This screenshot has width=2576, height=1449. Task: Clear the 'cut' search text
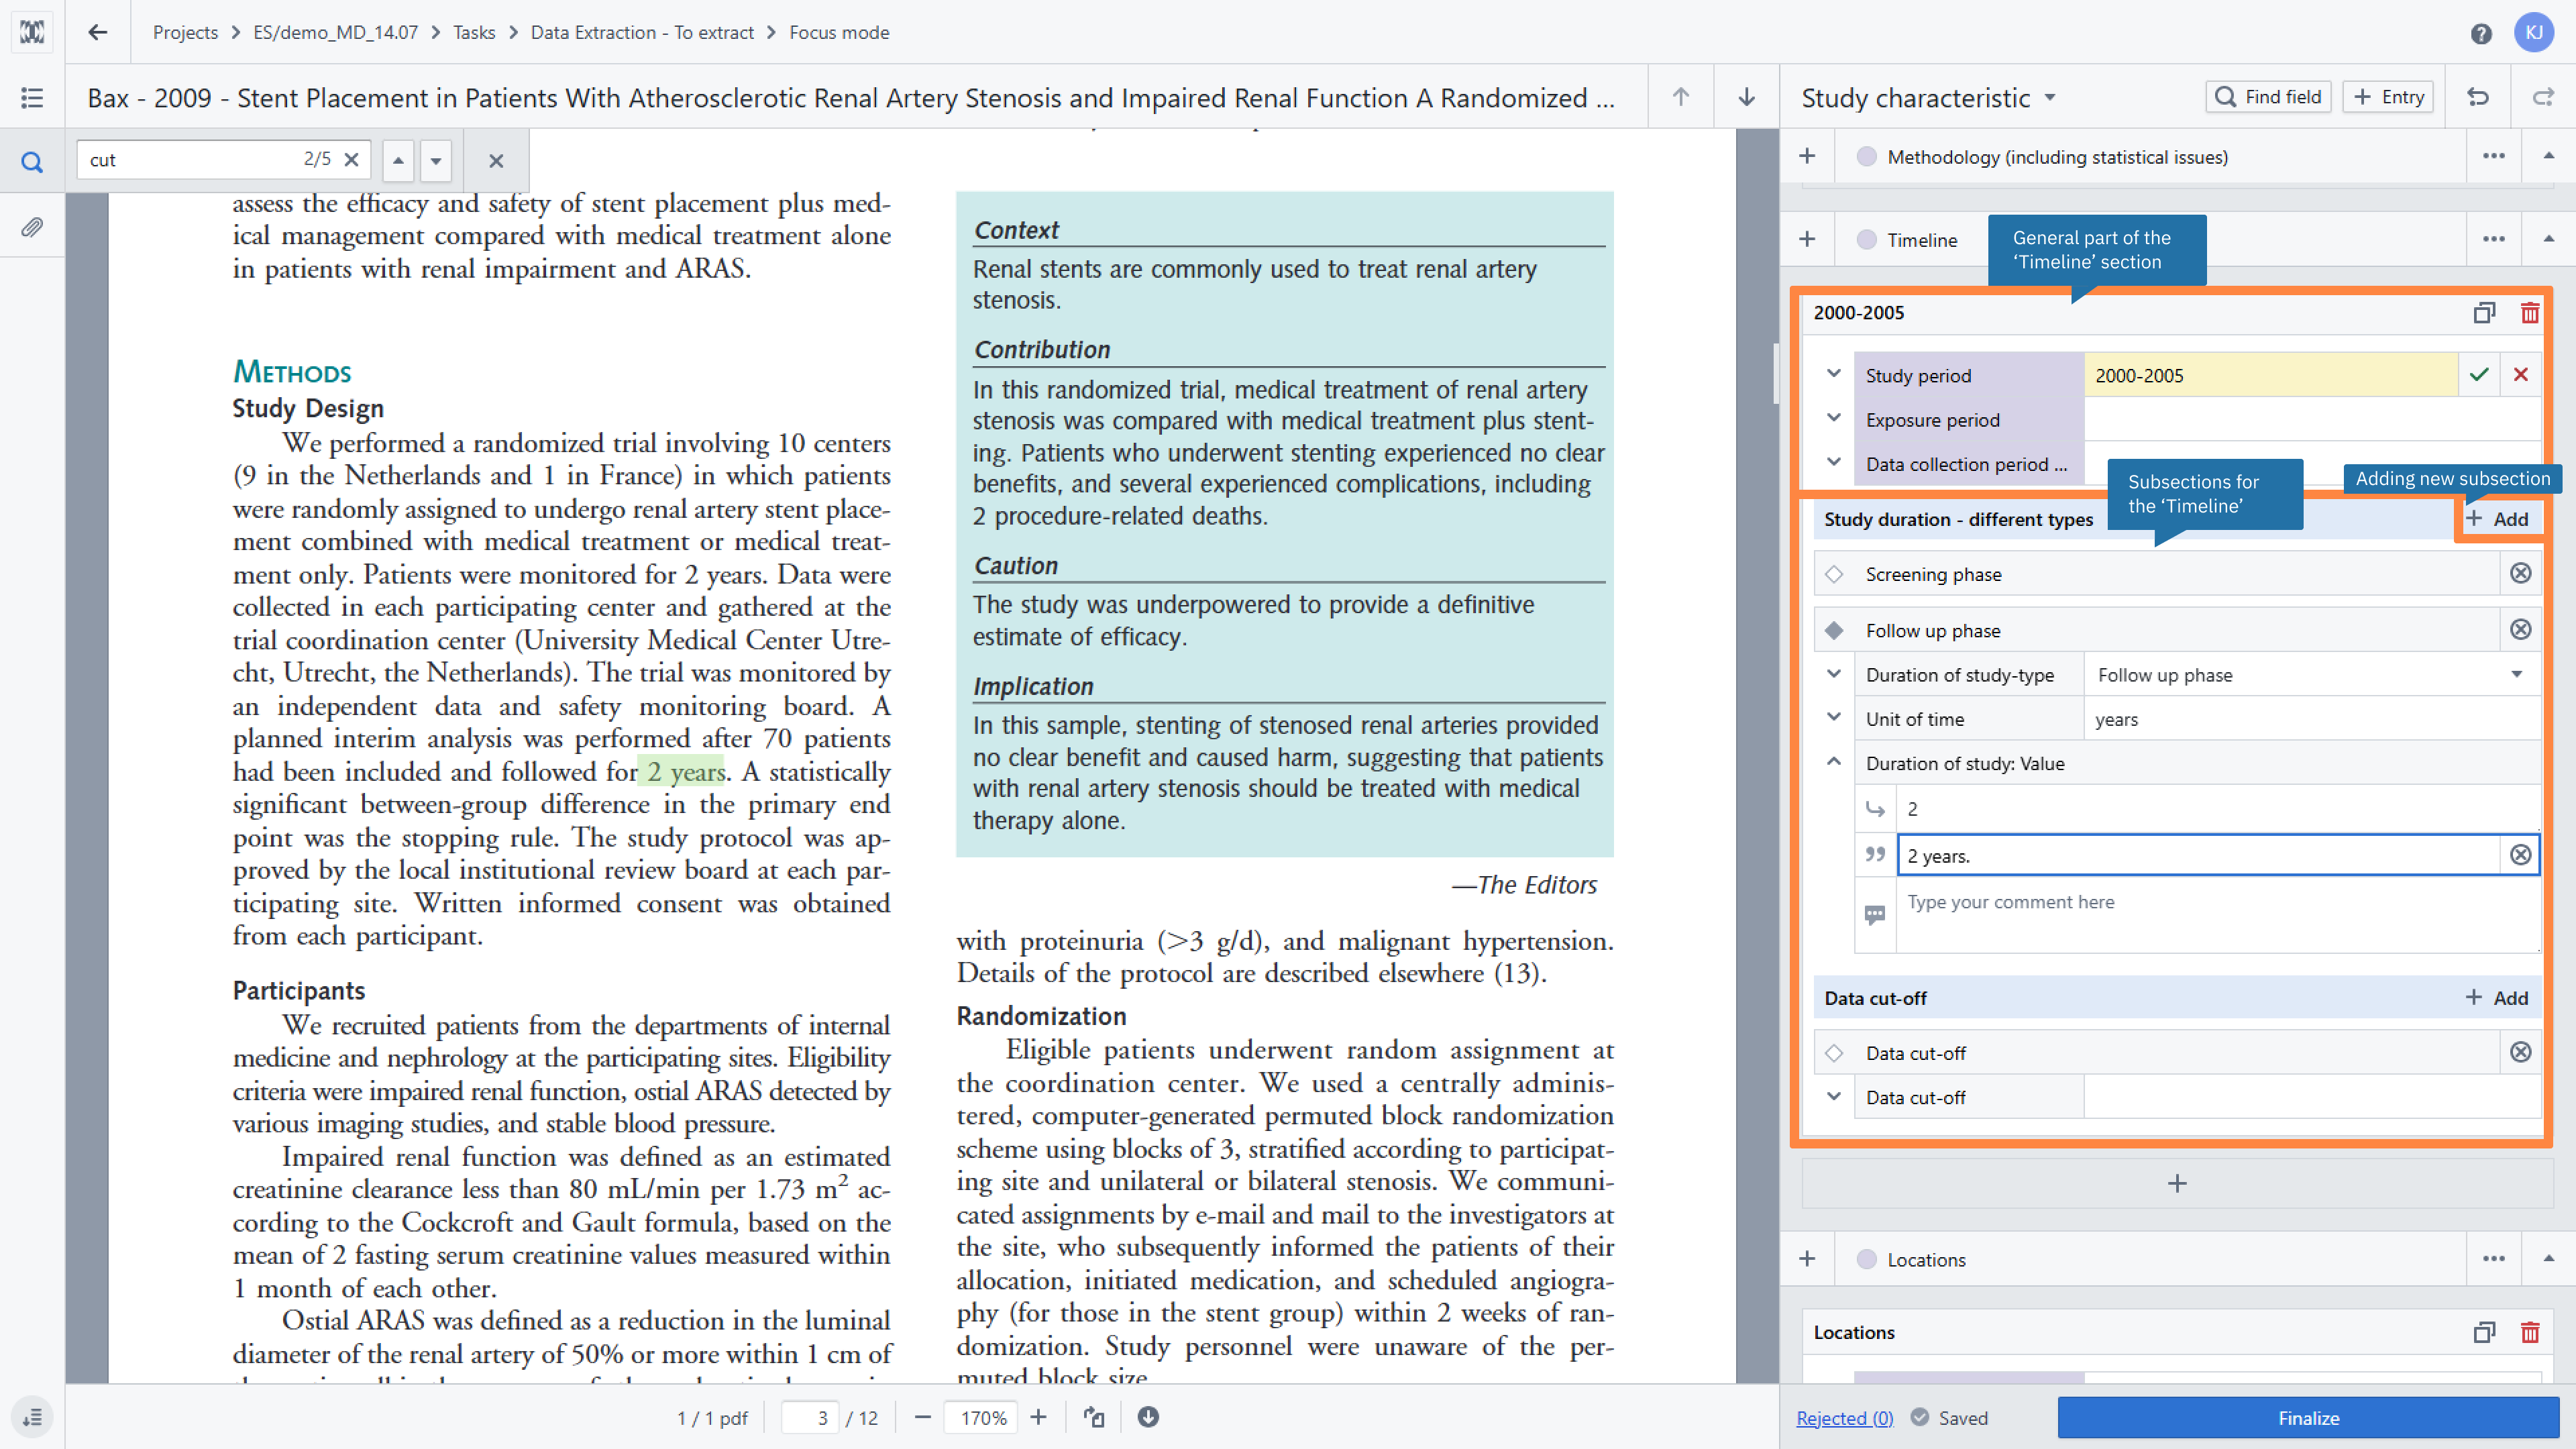[351, 160]
